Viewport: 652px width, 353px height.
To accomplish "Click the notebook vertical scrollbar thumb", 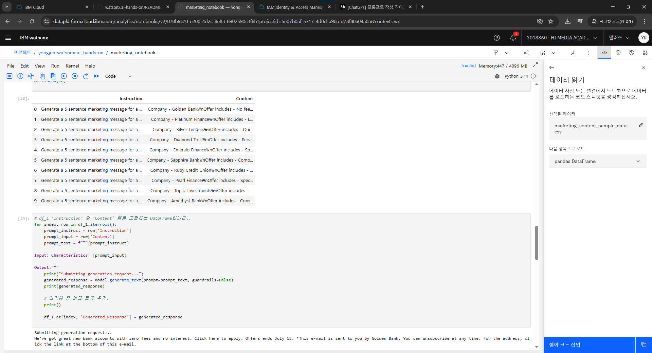I will (537, 243).
